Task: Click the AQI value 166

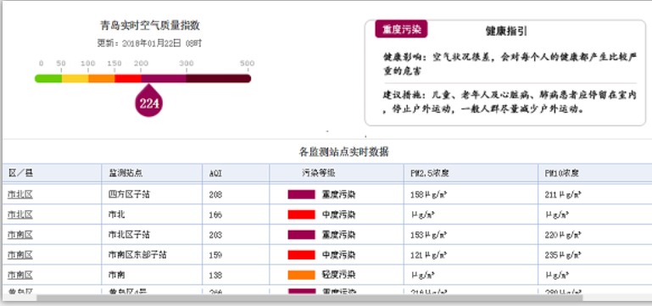Action: 215,215
